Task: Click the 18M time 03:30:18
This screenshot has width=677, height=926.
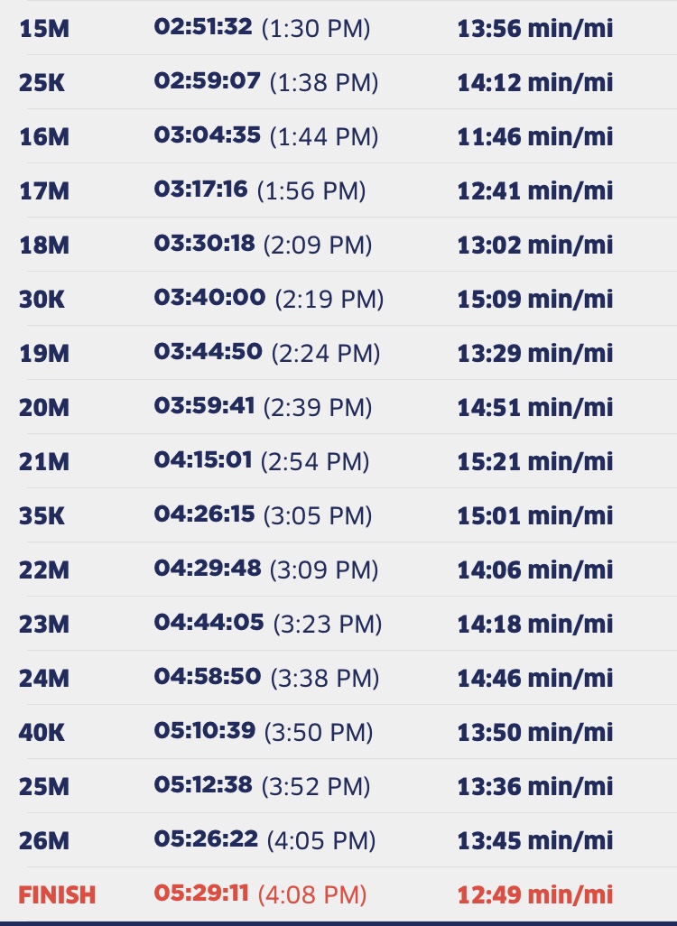Action: (x=204, y=244)
